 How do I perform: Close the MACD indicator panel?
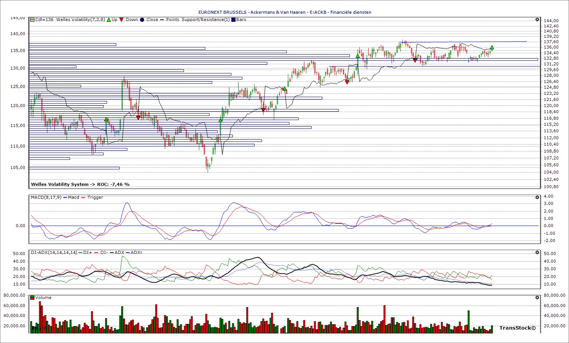tap(537, 197)
